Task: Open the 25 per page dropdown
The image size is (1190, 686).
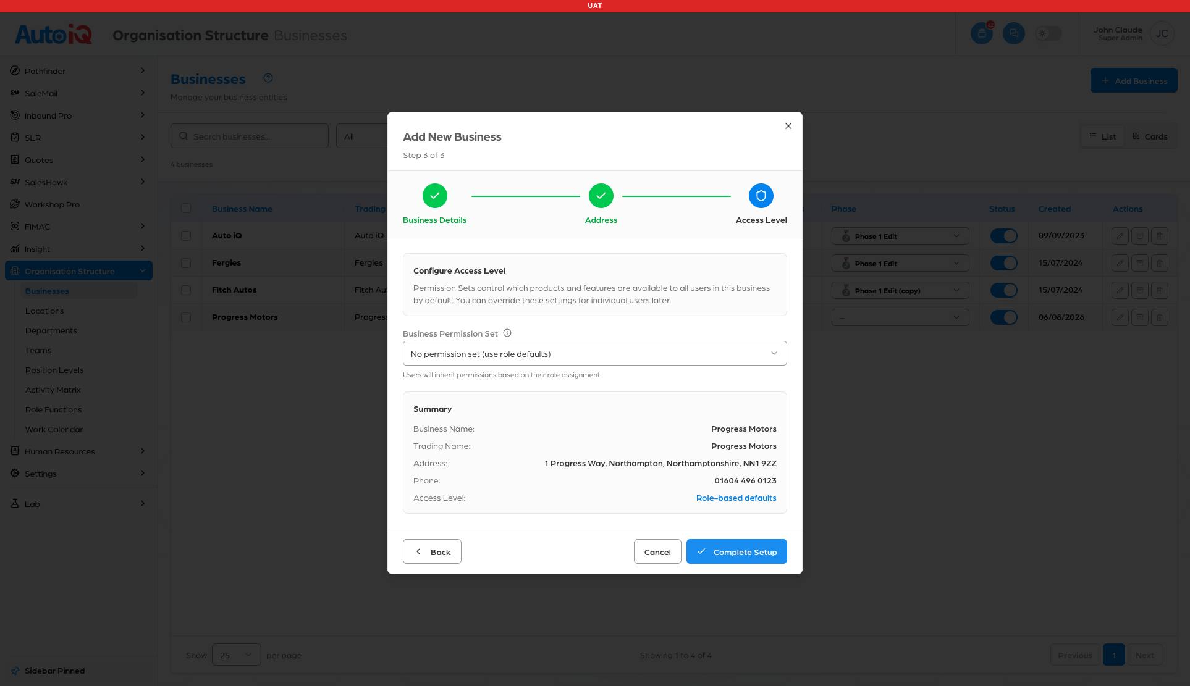Action: point(237,655)
